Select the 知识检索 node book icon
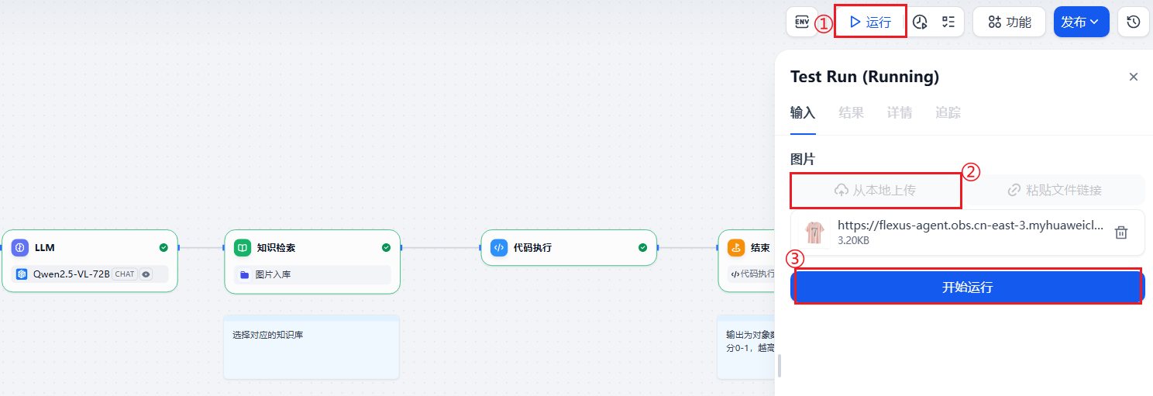 point(243,247)
